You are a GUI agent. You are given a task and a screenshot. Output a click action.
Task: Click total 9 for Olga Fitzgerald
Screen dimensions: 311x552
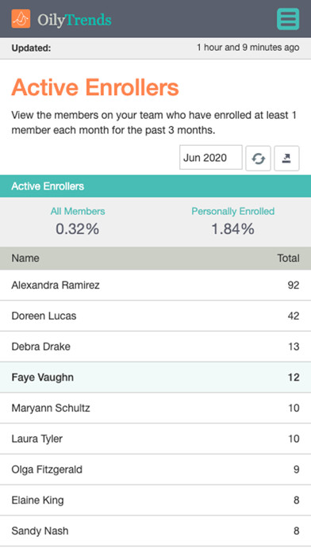[x=296, y=470]
